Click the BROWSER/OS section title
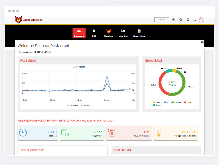Viewport: 219px width, 165px height. pos(154,61)
